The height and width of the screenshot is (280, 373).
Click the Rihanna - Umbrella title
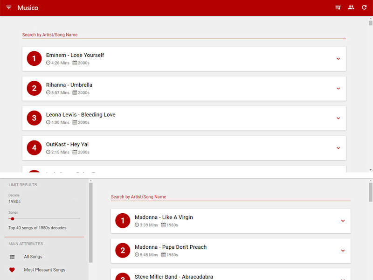pyautogui.click(x=69, y=85)
